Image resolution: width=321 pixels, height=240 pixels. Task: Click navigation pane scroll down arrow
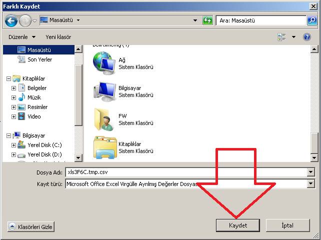[78, 157]
